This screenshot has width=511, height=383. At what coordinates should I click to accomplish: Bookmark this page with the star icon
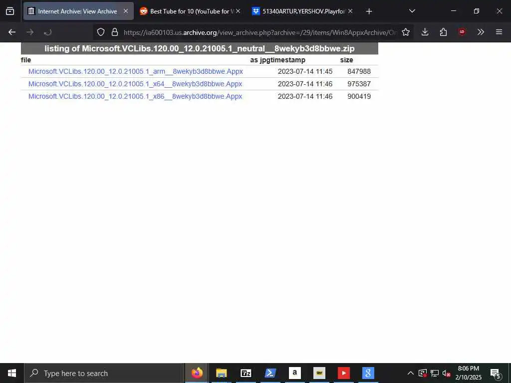406,32
